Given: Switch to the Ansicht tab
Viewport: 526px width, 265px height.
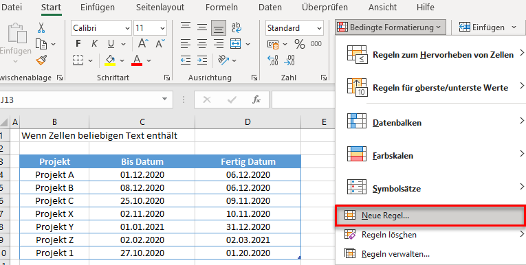Looking at the screenshot, I should [x=382, y=7].
